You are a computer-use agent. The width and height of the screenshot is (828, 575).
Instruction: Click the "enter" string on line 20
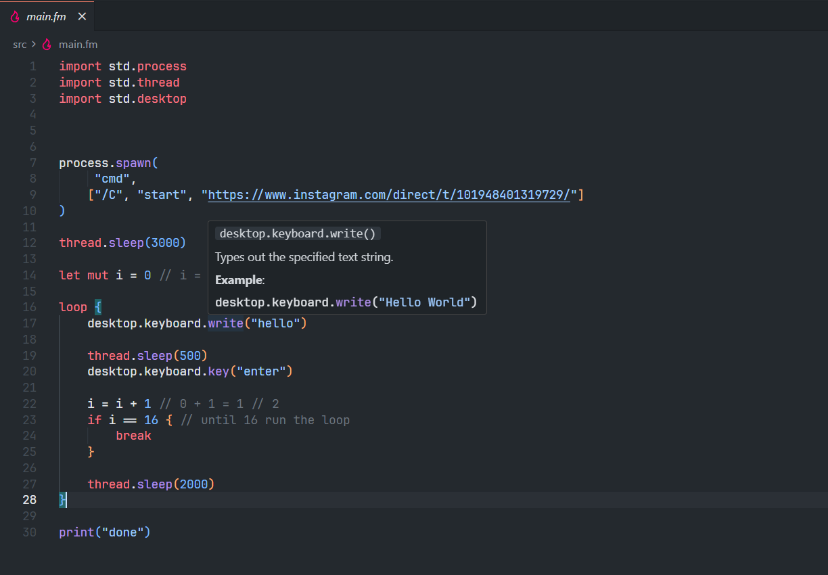(261, 371)
